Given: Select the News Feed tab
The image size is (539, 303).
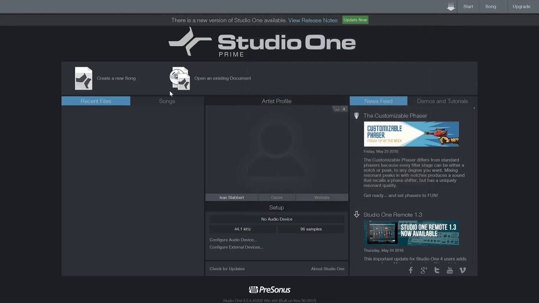Looking at the screenshot, I should click(379, 101).
